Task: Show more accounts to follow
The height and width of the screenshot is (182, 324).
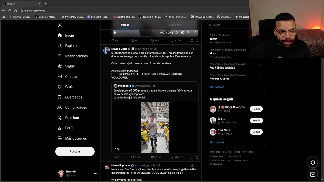Action: point(217,142)
